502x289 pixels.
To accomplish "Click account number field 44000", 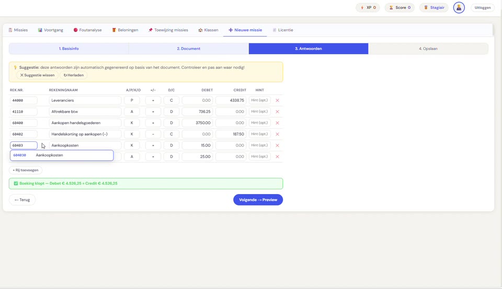I will (x=24, y=100).
